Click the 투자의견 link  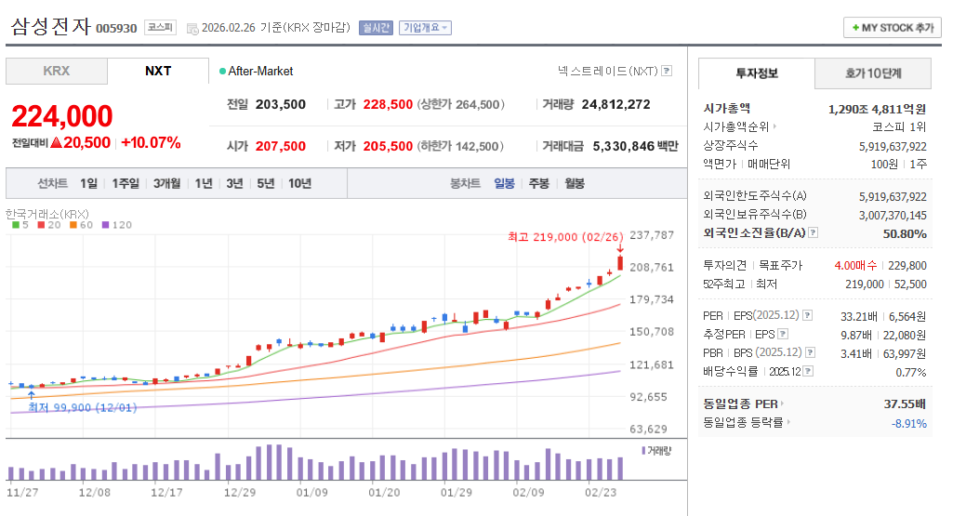click(x=724, y=265)
